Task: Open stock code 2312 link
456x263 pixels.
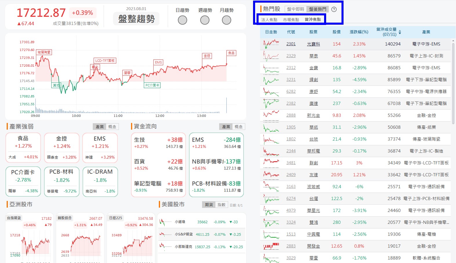Action: [291, 68]
